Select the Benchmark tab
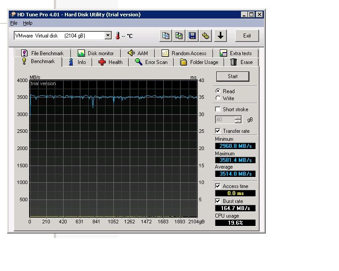The width and height of the screenshot is (339, 271). (38, 62)
